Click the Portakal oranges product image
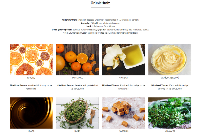The image size is (200, 133). pos(77,60)
